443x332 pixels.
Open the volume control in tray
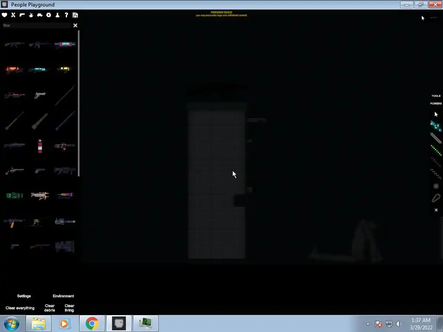click(x=399, y=324)
